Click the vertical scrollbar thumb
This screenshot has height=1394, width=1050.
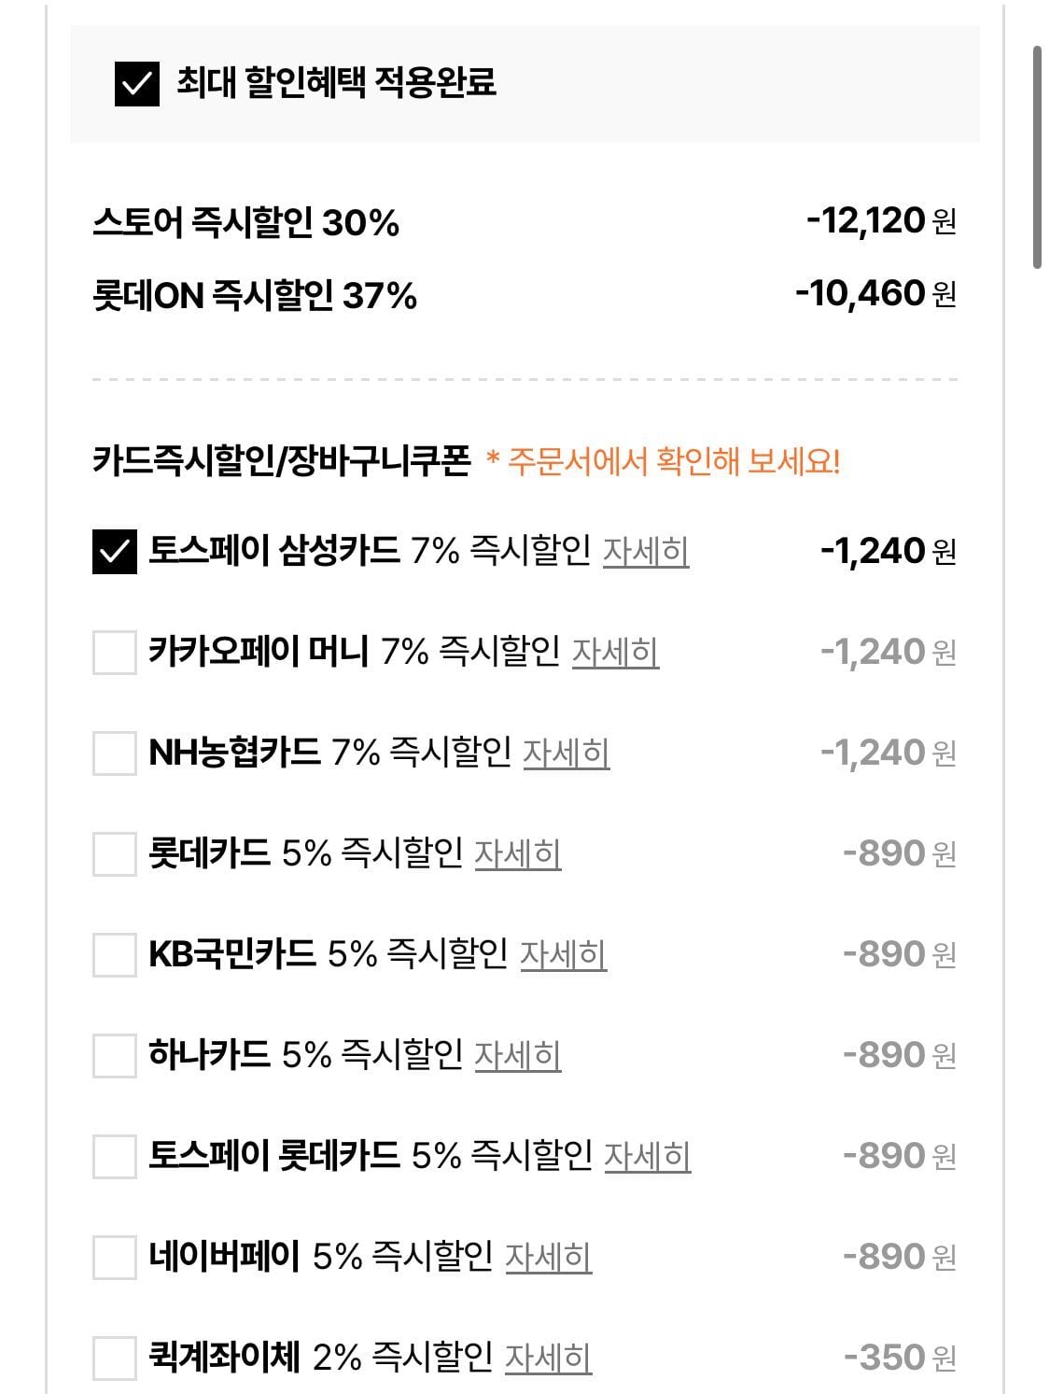click(x=1036, y=157)
